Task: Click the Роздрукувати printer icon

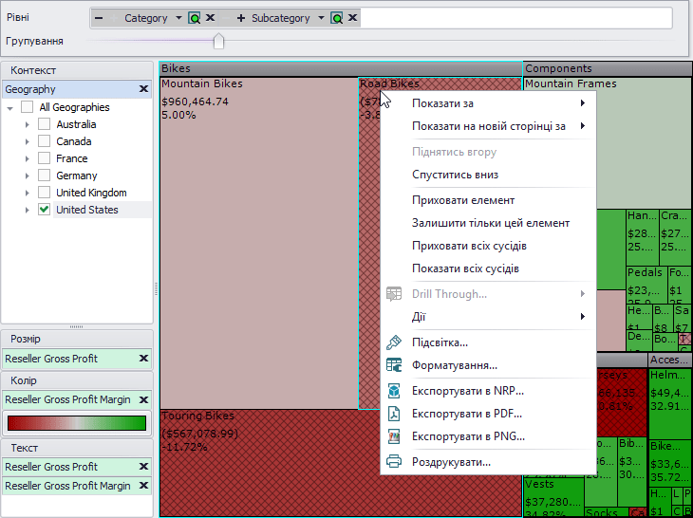Action: [394, 462]
